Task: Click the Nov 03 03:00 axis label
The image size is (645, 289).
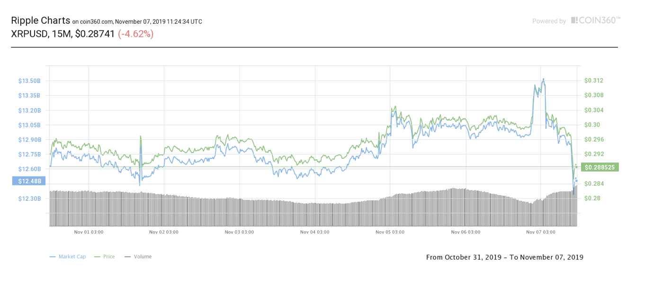Action: 239,232
